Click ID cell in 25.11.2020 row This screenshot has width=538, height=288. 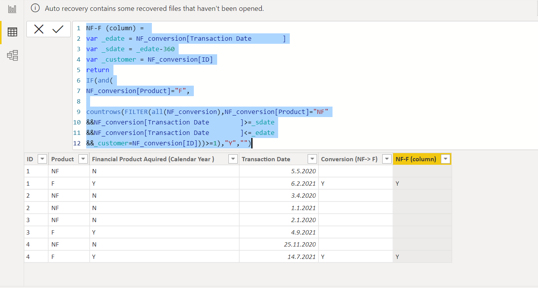36,244
